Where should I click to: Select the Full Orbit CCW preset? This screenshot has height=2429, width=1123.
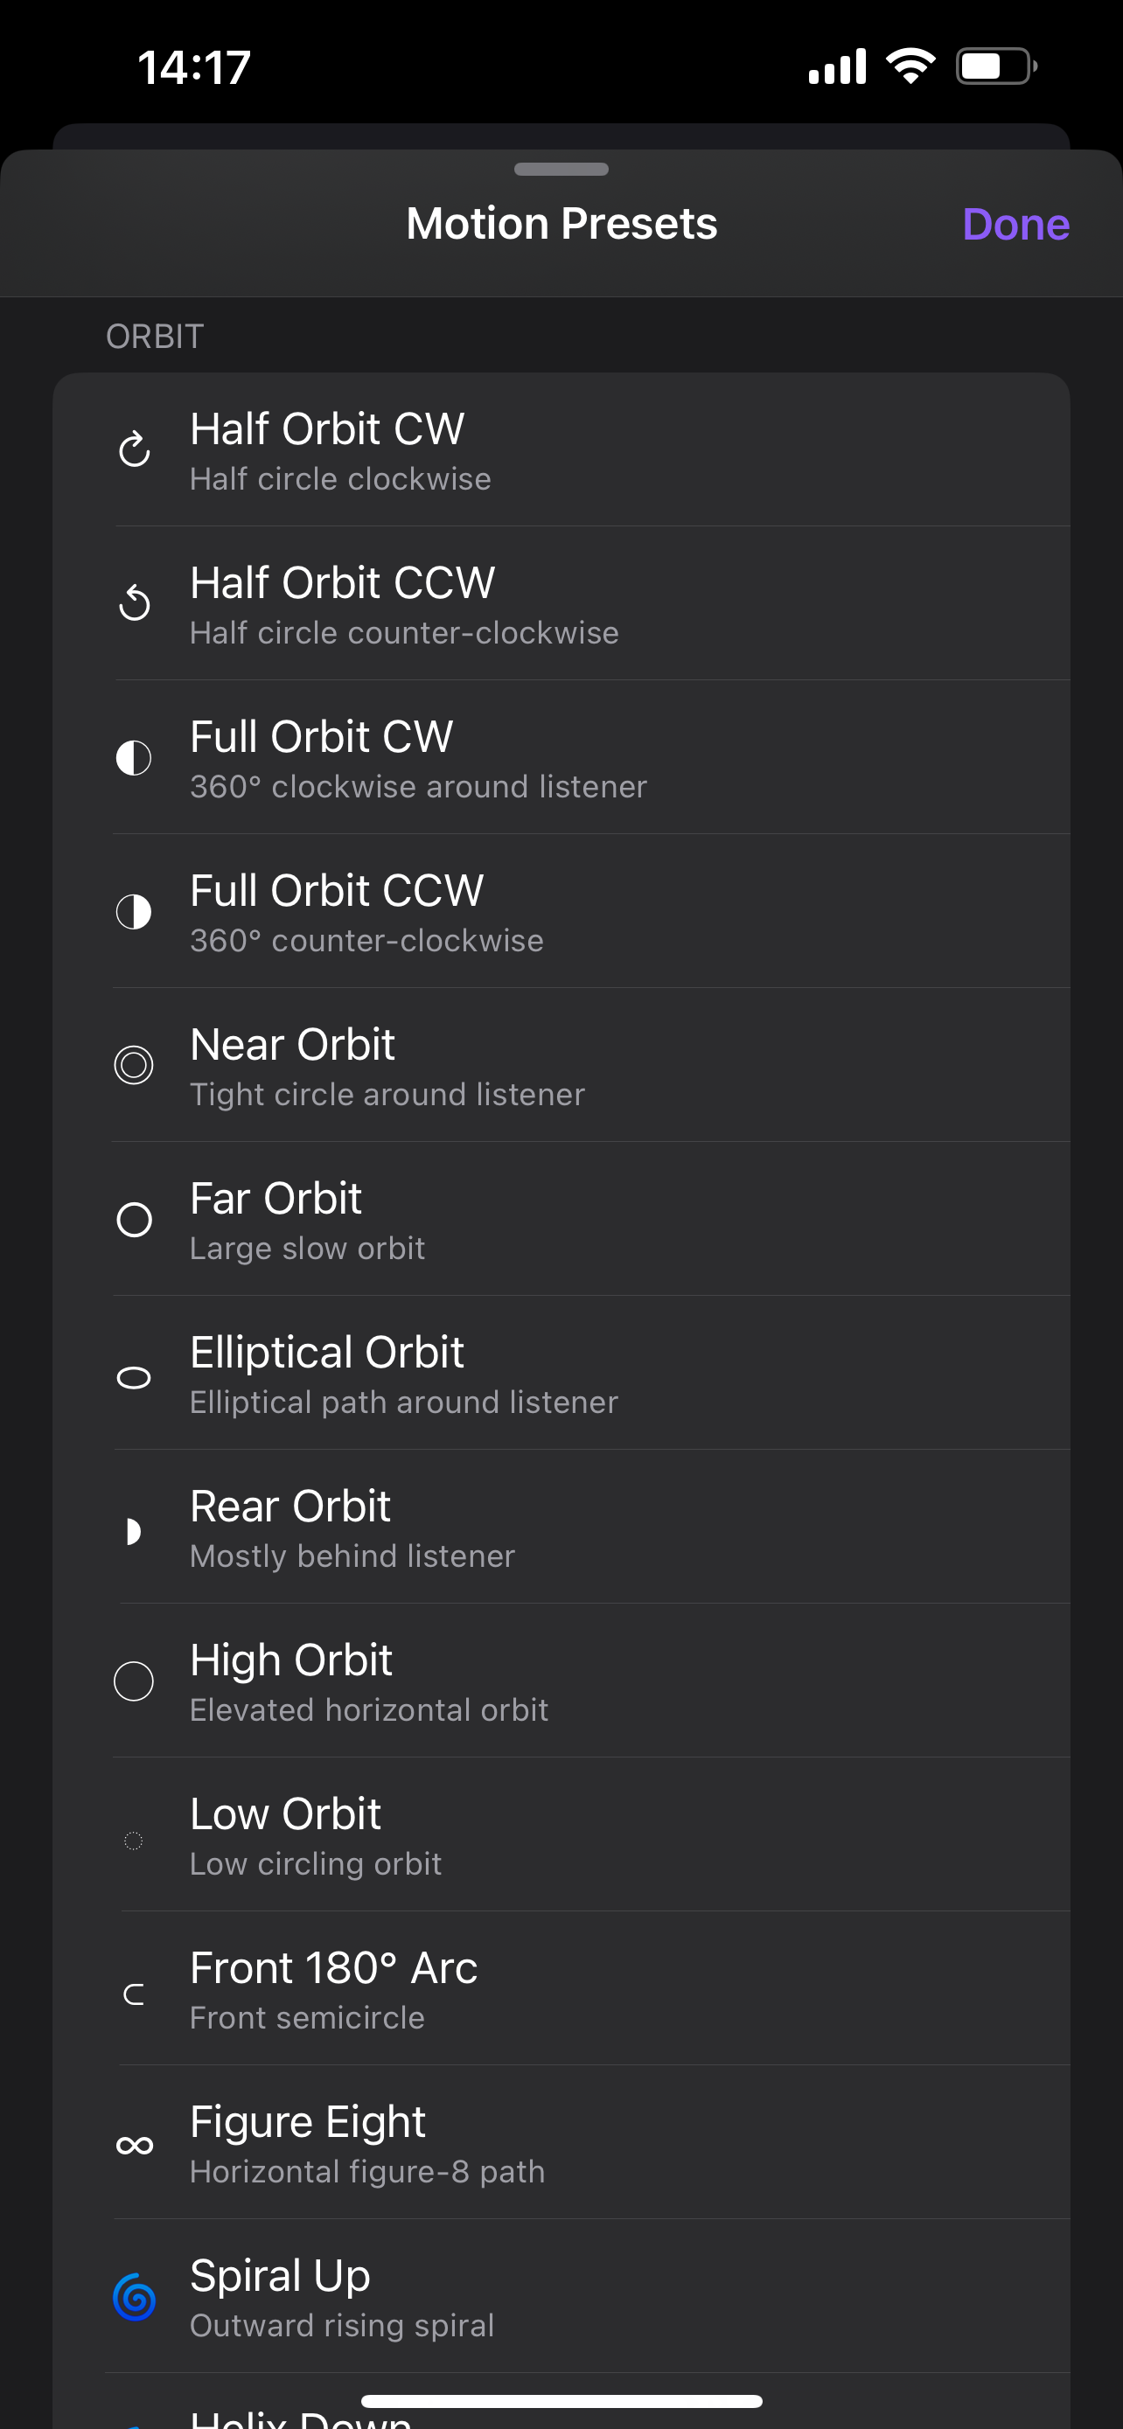[561, 912]
